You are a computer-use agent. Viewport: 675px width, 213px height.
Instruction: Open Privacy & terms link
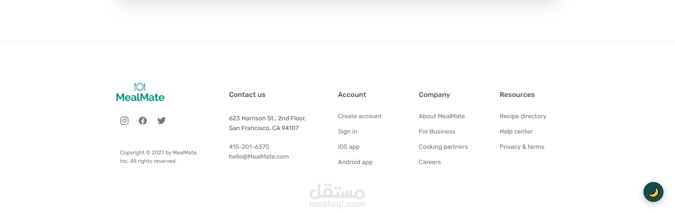point(521,147)
